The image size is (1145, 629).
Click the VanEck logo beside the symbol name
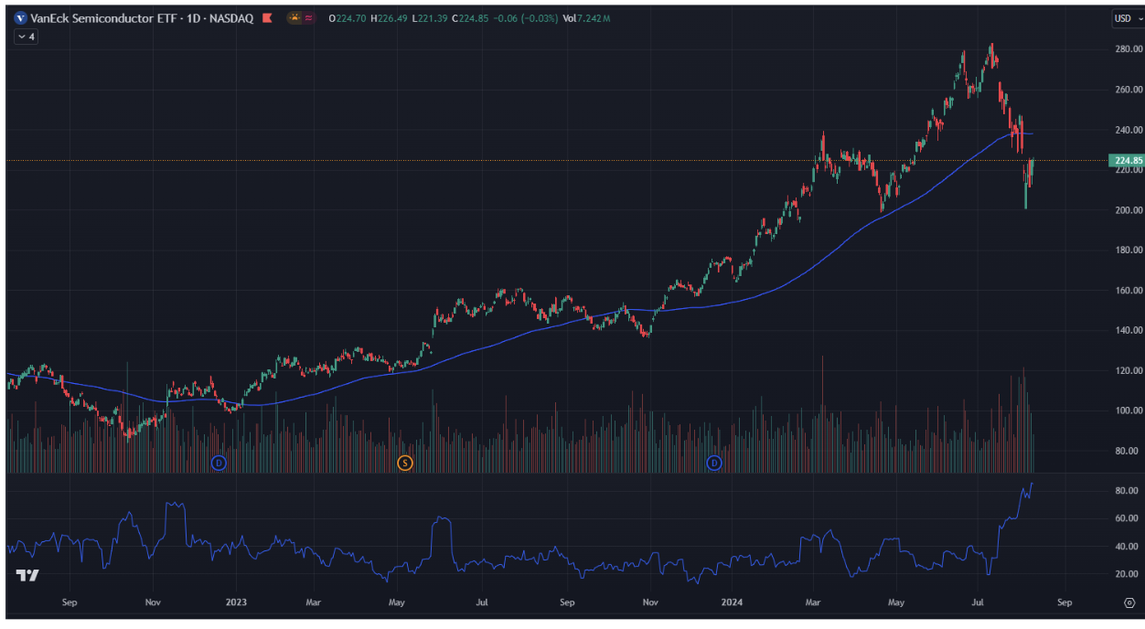click(x=21, y=18)
